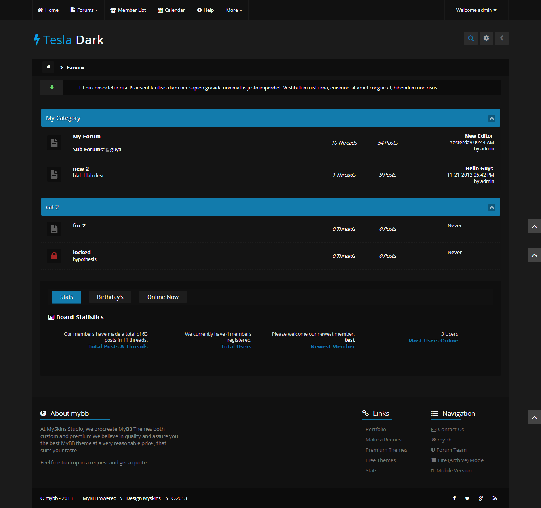This screenshot has height=508, width=541.
Task: Open the settings gear icon in header
Action: [486, 38]
